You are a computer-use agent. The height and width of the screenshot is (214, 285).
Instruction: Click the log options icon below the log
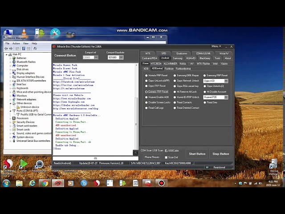(135, 153)
